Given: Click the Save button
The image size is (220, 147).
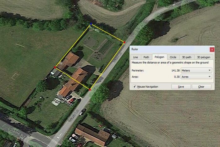Looking at the screenshot, I should click(x=181, y=87).
